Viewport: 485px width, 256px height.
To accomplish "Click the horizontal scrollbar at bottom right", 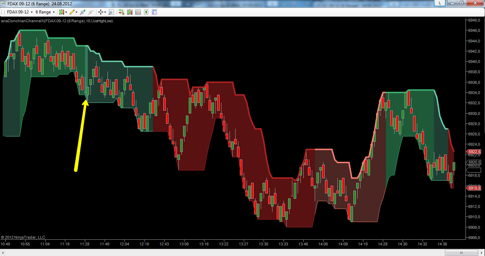I will (x=461, y=253).
